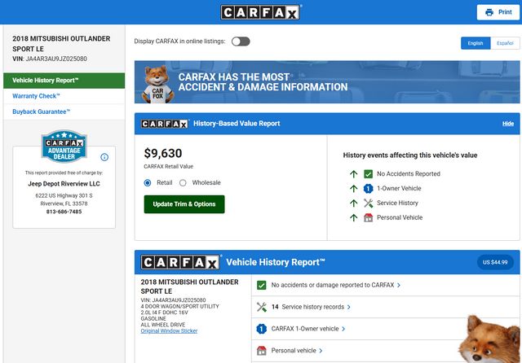This screenshot has width=522, height=363.
Task: Click the house Personal Vehicle icon
Action: 369,217
